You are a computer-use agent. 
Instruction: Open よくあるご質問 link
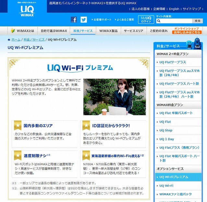point(125,20)
